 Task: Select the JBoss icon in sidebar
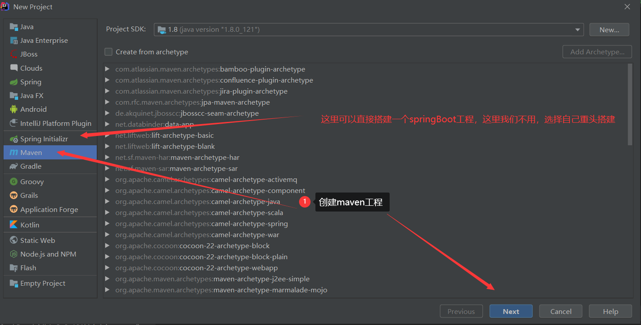point(14,54)
